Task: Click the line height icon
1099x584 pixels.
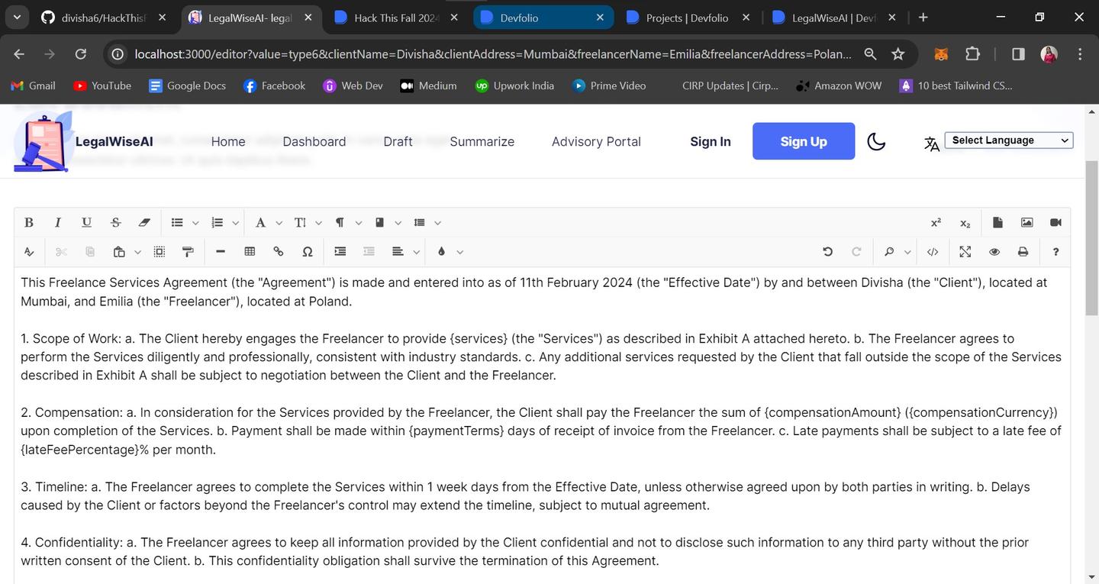Action: (419, 222)
